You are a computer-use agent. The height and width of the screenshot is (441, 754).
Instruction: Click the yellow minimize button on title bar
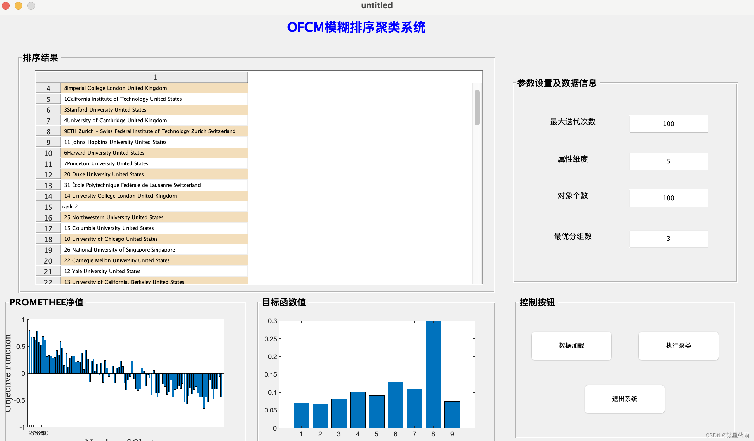(18, 5)
